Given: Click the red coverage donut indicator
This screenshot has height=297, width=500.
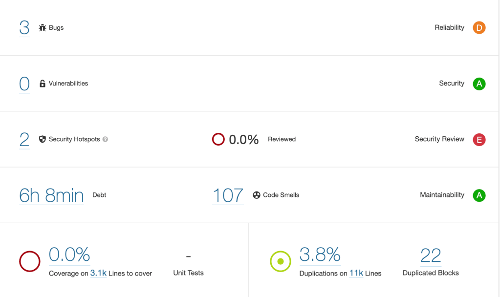Looking at the screenshot, I should coord(29,261).
